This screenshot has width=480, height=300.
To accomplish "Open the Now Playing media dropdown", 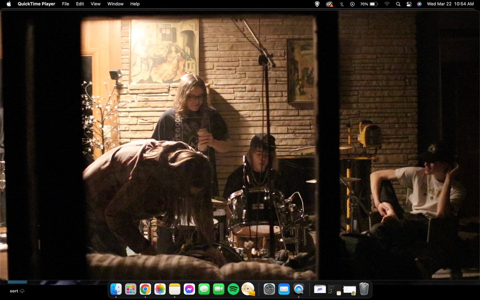I will pos(352,4).
